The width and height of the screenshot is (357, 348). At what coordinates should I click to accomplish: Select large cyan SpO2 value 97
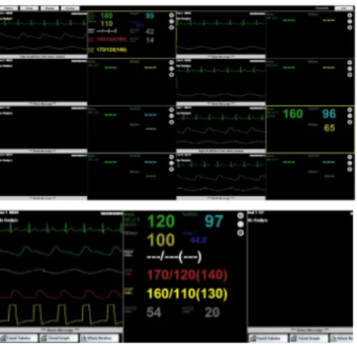click(214, 221)
